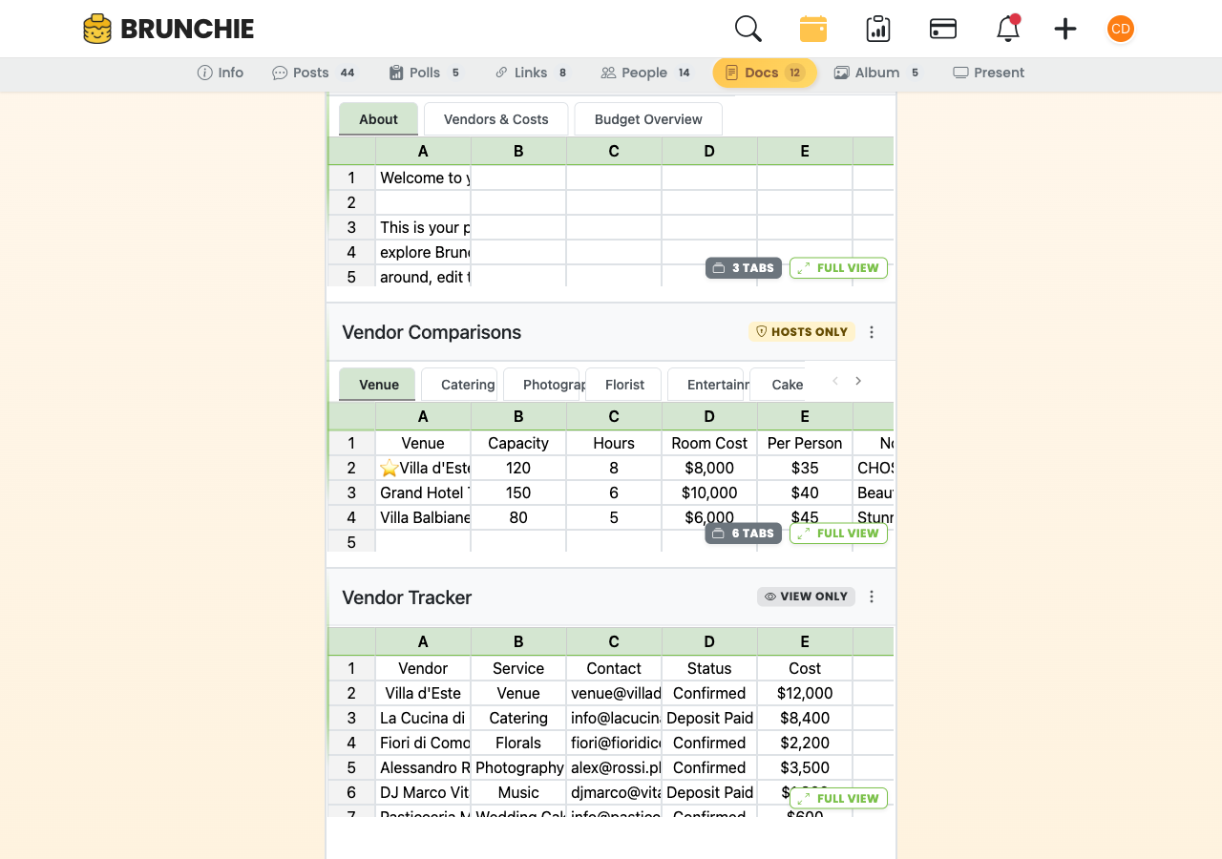
Task: Open the Entertainment sheet tab
Action: [x=706, y=385]
